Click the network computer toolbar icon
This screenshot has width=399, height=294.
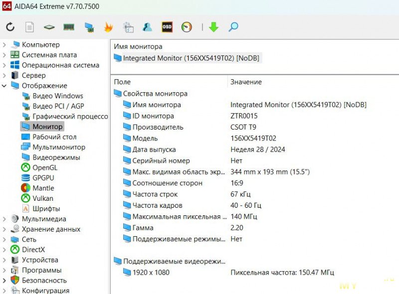coord(89,27)
